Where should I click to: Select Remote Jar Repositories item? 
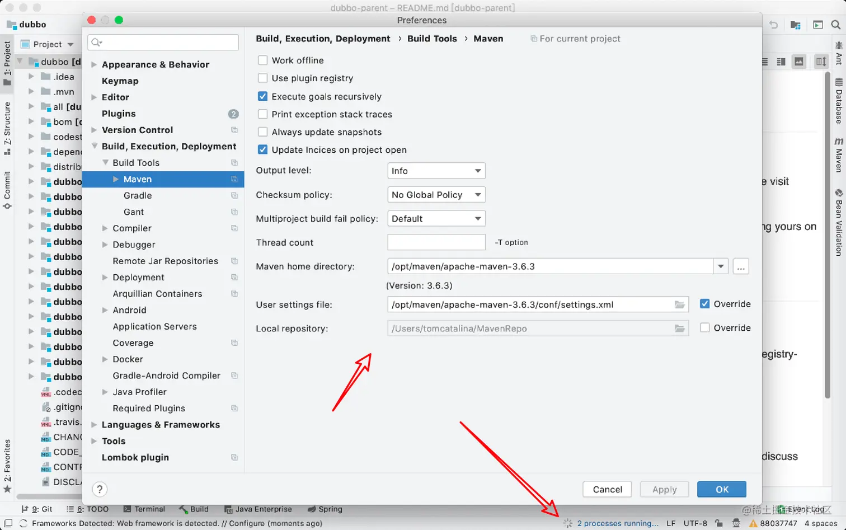pos(165,261)
